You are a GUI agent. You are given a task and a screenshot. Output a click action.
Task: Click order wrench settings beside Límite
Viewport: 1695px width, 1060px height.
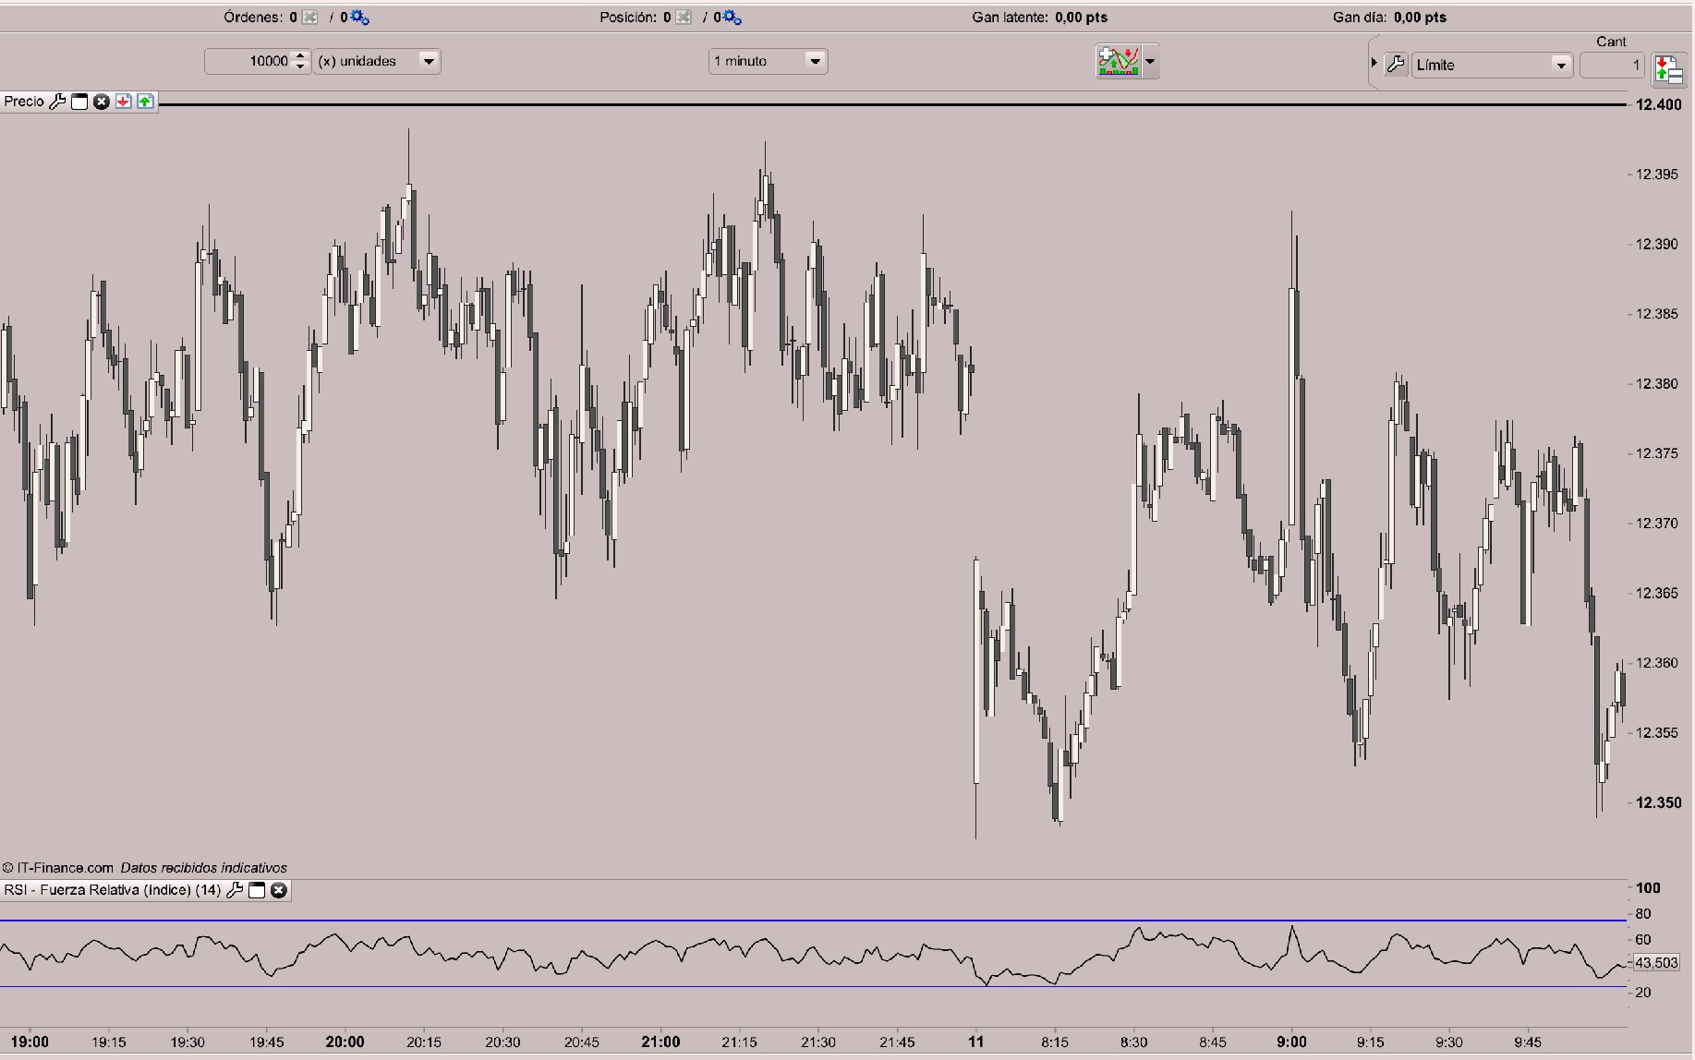tap(1397, 65)
